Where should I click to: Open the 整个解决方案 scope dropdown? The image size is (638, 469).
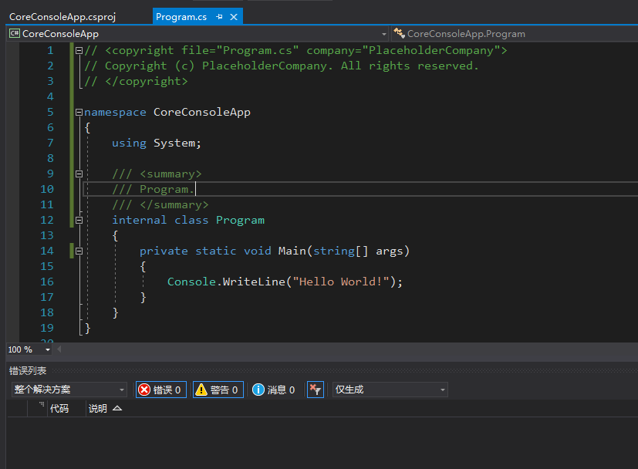pos(69,390)
